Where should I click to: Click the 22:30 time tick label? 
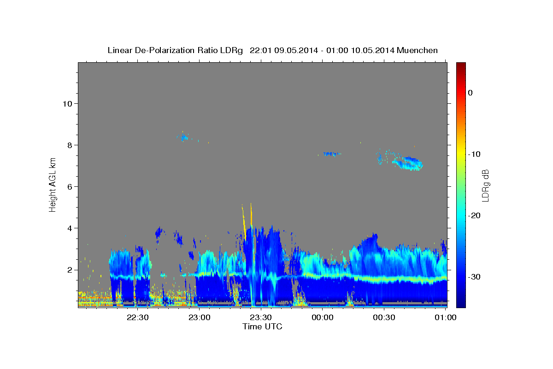pyautogui.click(x=138, y=317)
